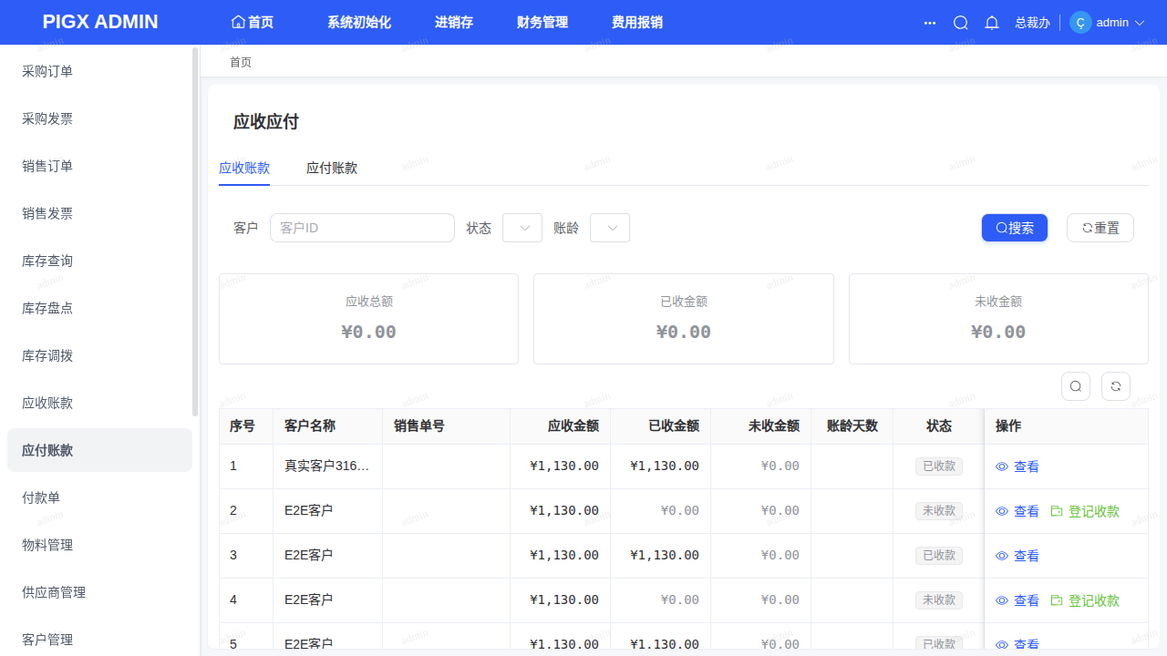
Task: Click the table refresh icon above table
Action: [1116, 386]
